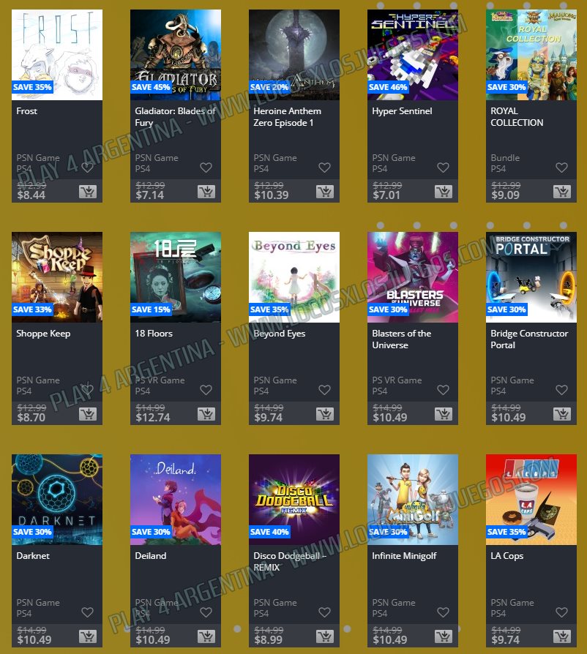Add Bridge Constructor Portal to cart
This screenshot has height=654, width=587.
tap(562, 414)
